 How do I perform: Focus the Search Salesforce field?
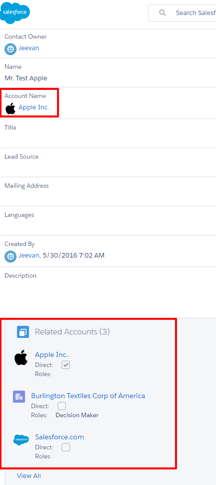click(182, 13)
